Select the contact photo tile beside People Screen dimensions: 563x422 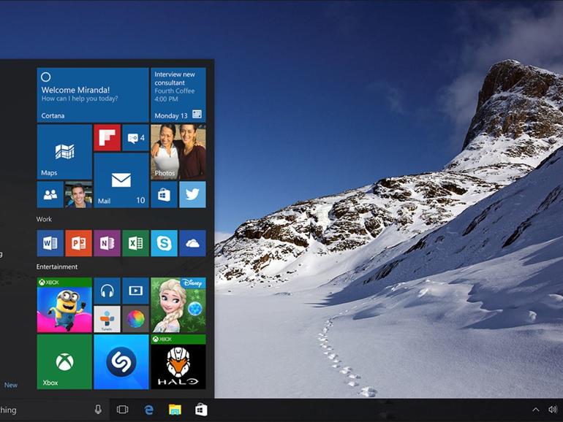tap(79, 194)
